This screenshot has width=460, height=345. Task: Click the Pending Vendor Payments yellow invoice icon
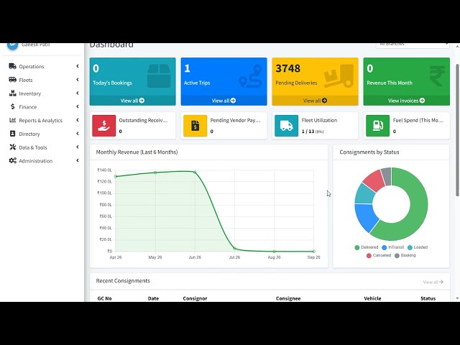click(195, 126)
